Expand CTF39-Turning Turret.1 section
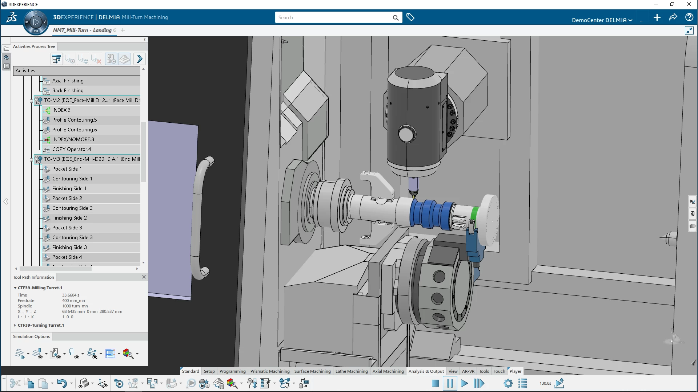Image resolution: width=698 pixels, height=392 pixels. click(15, 325)
